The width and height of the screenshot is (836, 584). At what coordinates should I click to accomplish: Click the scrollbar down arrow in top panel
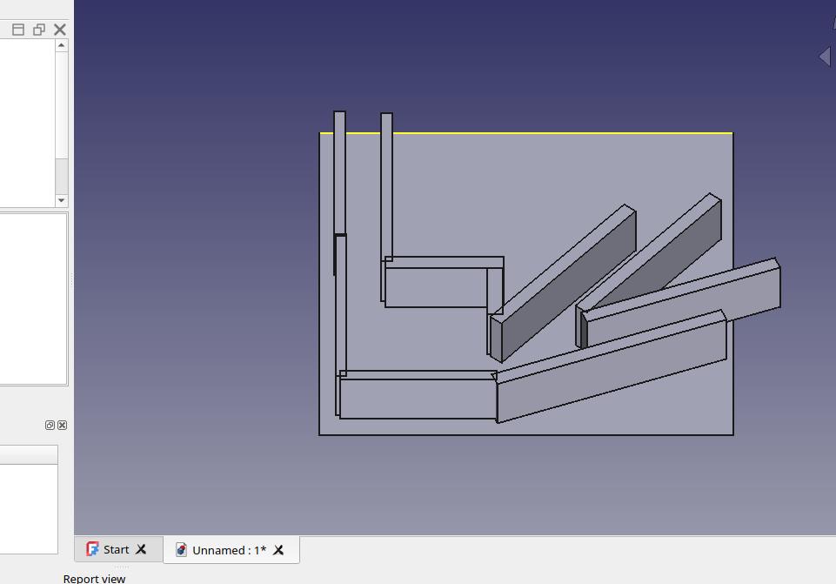(61, 200)
